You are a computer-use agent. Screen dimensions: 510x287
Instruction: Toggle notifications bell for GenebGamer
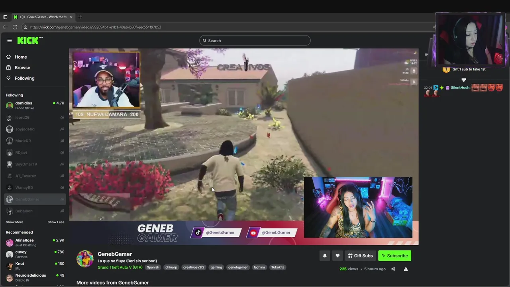coord(325,256)
